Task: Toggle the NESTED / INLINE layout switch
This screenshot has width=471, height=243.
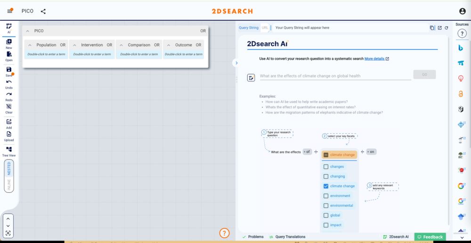Action: pyautogui.click(x=8, y=176)
